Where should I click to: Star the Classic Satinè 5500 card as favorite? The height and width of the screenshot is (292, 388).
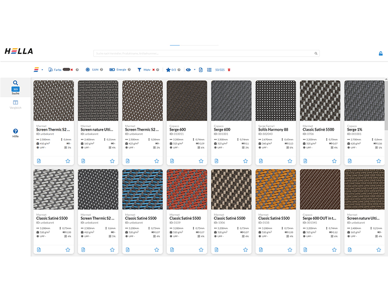pos(334,160)
